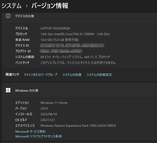Viewport: 157px width, 143px height.
Task: Click the ペンとタッチ label
Action: tap(22, 63)
